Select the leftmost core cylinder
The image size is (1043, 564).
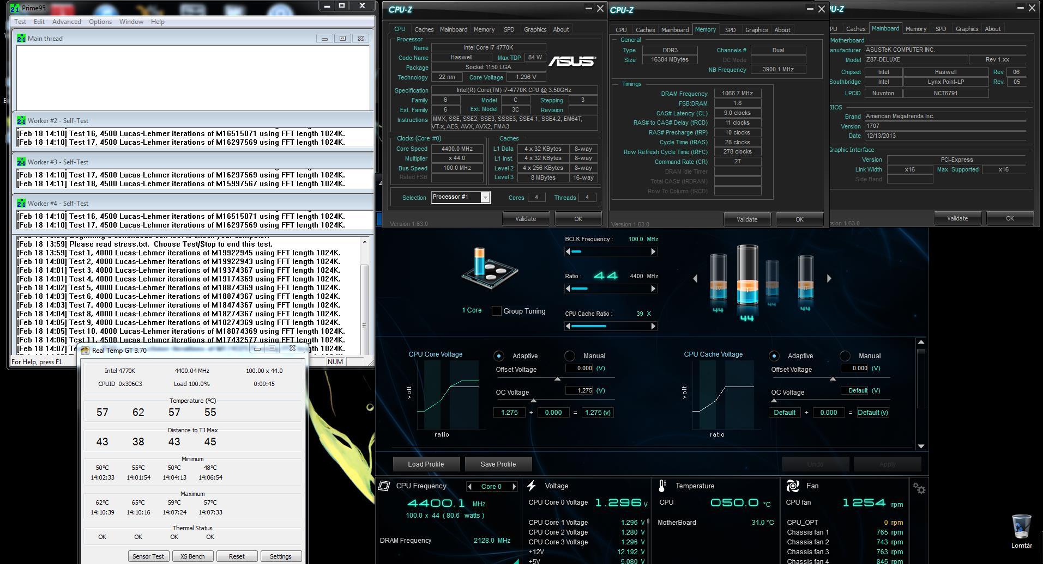718,277
